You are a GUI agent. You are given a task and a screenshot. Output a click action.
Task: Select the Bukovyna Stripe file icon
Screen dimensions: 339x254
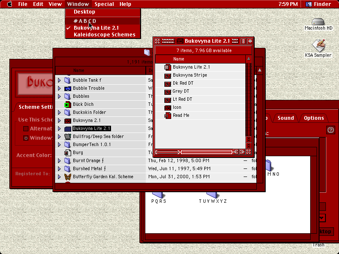[168, 75]
